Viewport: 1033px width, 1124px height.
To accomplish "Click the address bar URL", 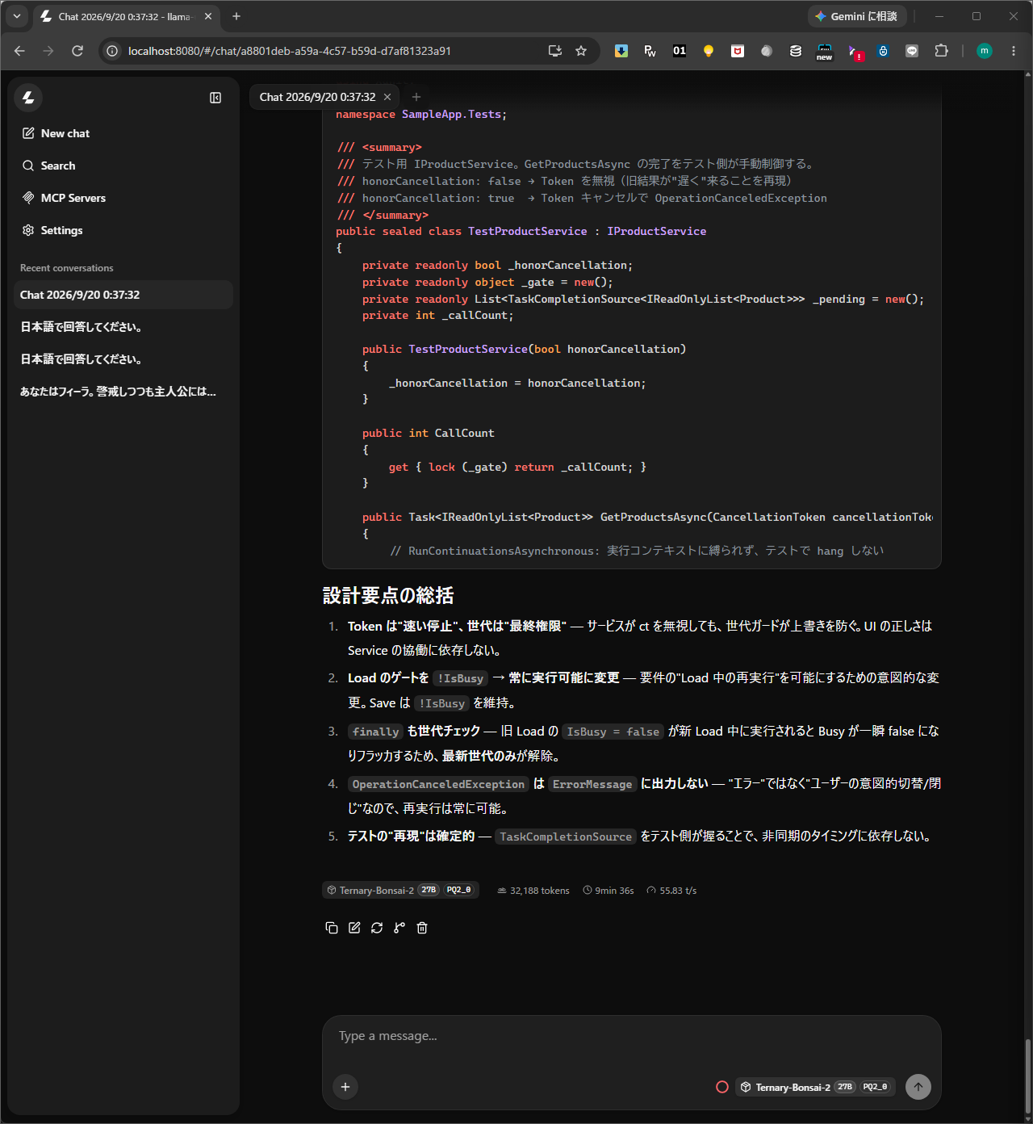I will [x=289, y=51].
